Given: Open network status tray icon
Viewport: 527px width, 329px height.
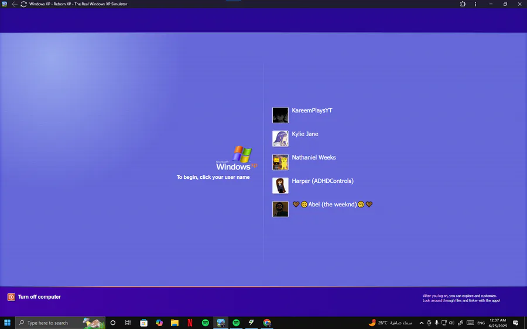Looking at the screenshot, I should [x=444, y=323].
